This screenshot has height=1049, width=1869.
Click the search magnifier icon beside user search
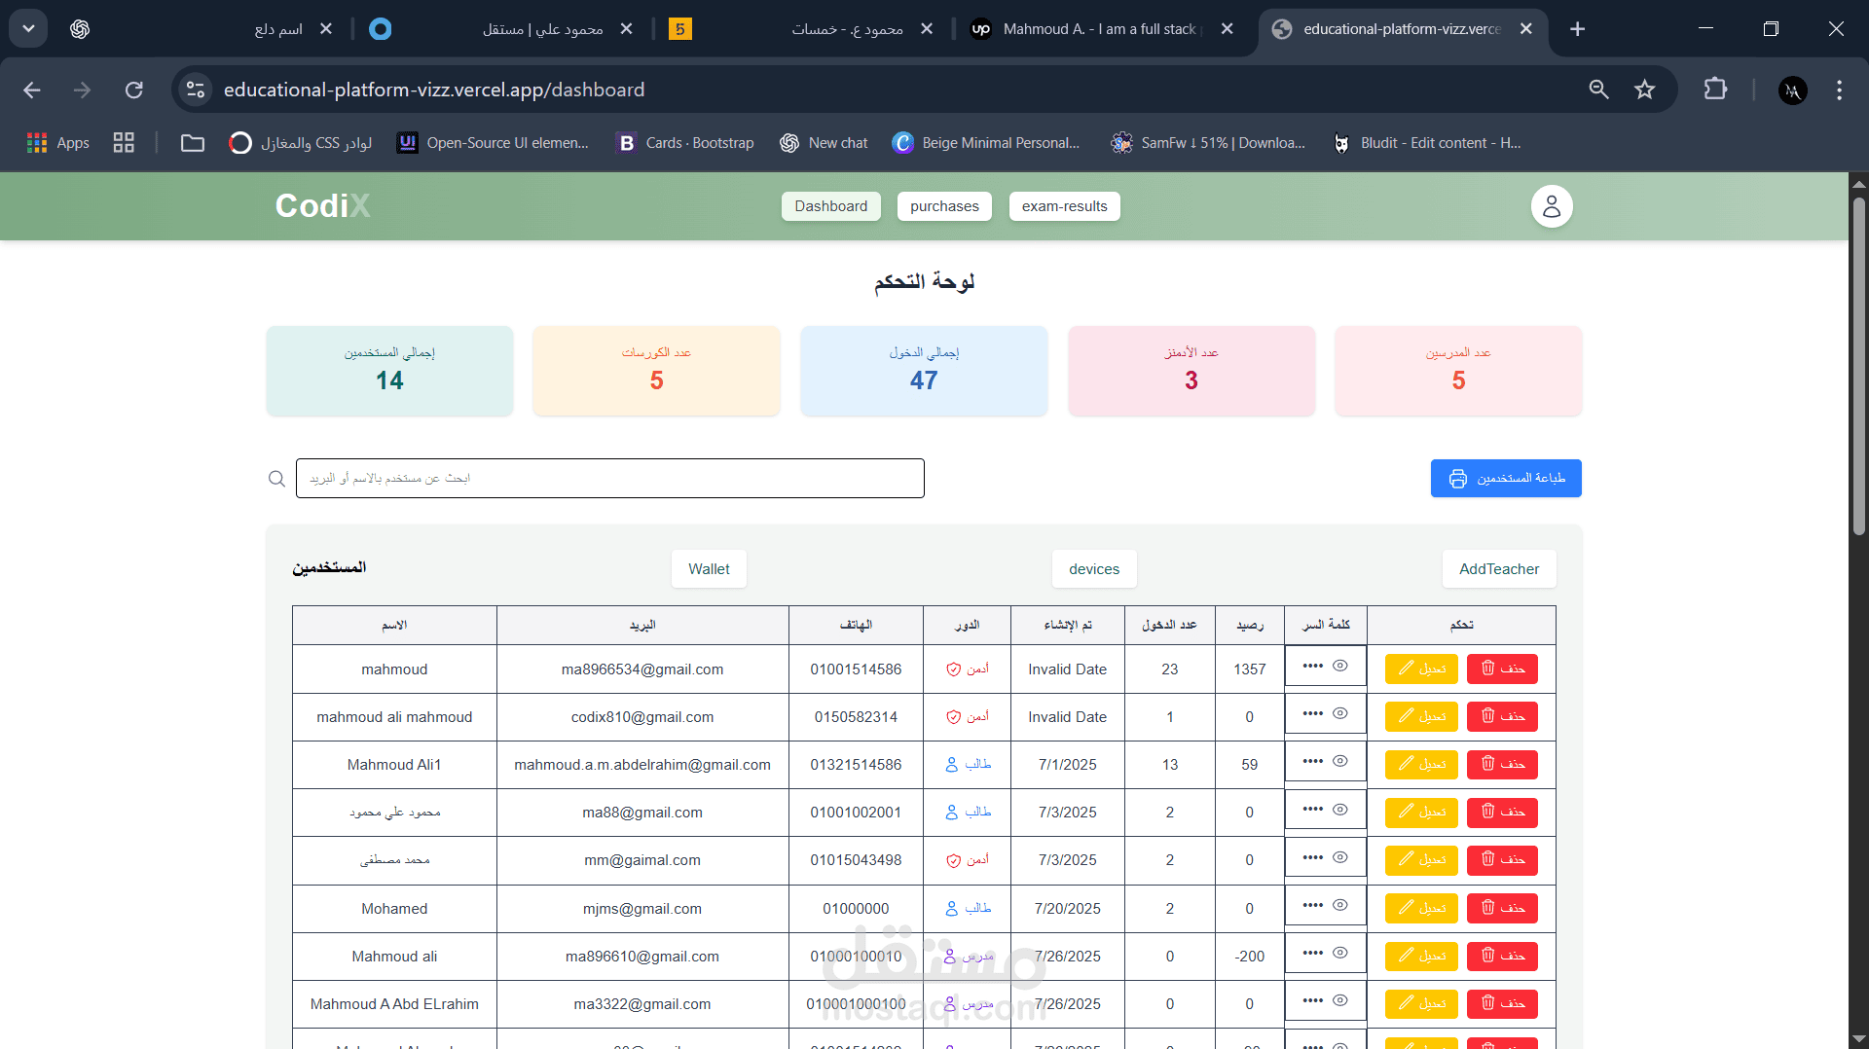[277, 479]
